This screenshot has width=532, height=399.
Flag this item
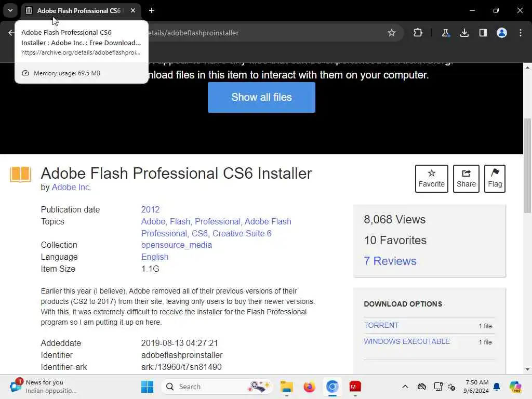(495, 179)
